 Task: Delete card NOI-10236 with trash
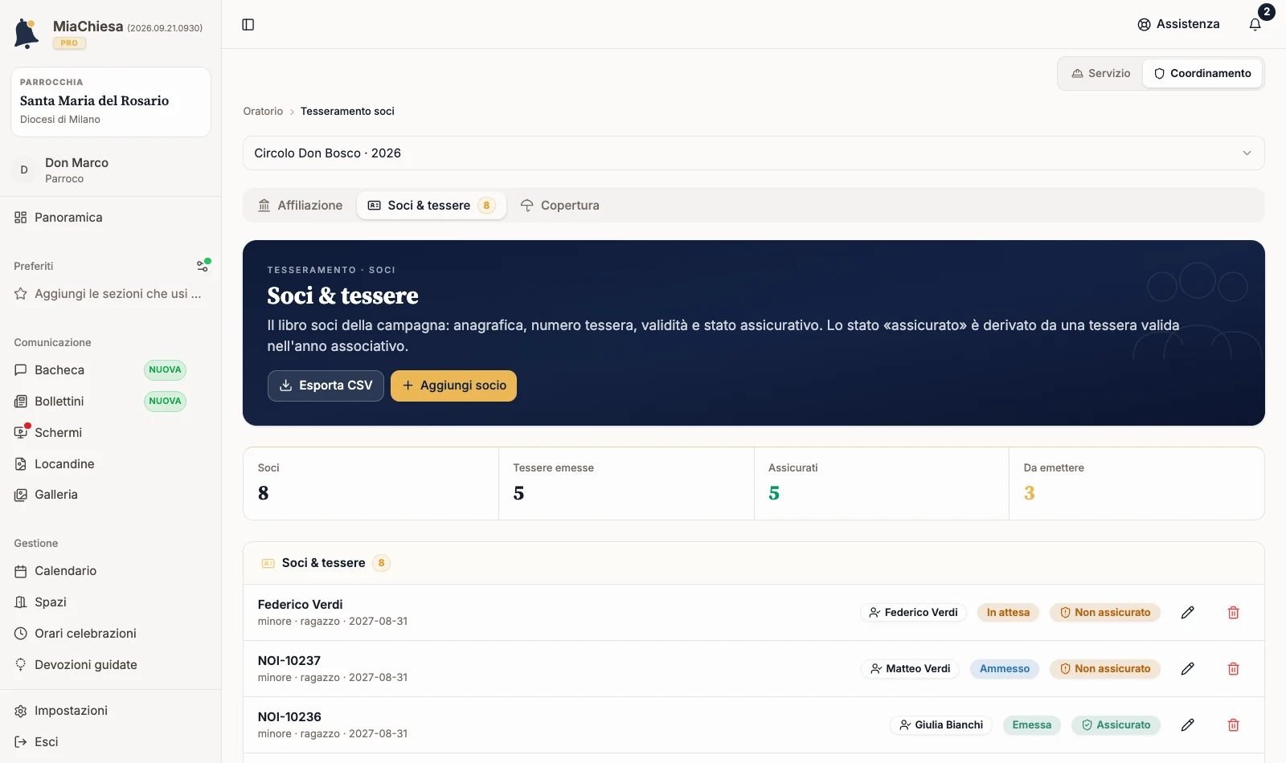[1234, 725]
